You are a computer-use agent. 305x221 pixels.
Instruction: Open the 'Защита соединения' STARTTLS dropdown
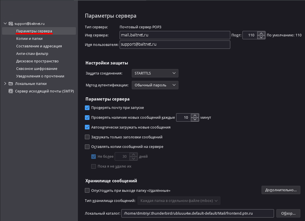(155, 73)
